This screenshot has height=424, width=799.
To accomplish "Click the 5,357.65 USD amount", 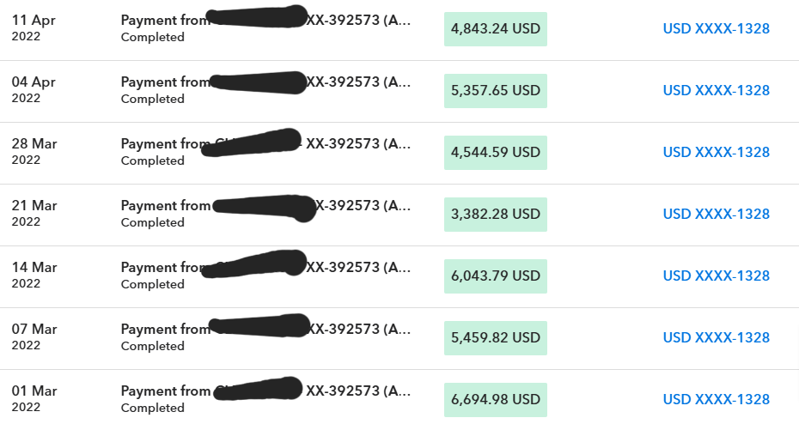I will click(x=496, y=90).
